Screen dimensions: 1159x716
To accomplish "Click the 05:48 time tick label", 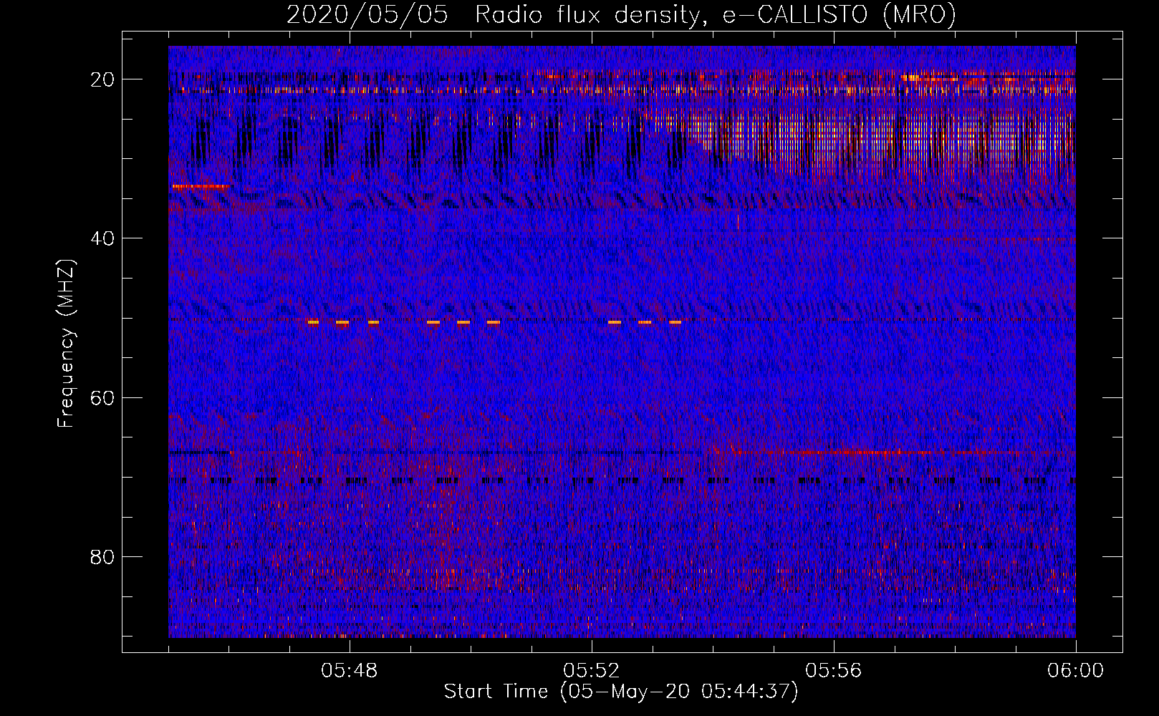I will point(350,670).
